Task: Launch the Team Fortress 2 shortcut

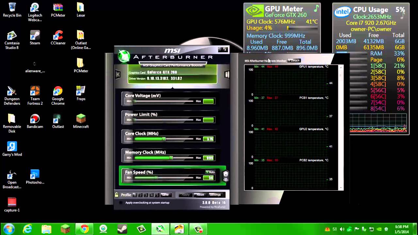Action: (x=35, y=96)
